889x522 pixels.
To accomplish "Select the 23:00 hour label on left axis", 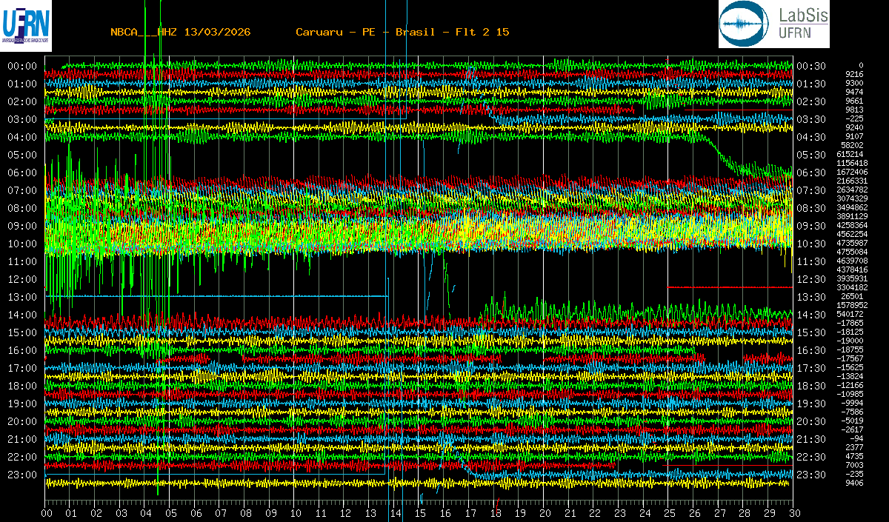I will tap(22, 475).
